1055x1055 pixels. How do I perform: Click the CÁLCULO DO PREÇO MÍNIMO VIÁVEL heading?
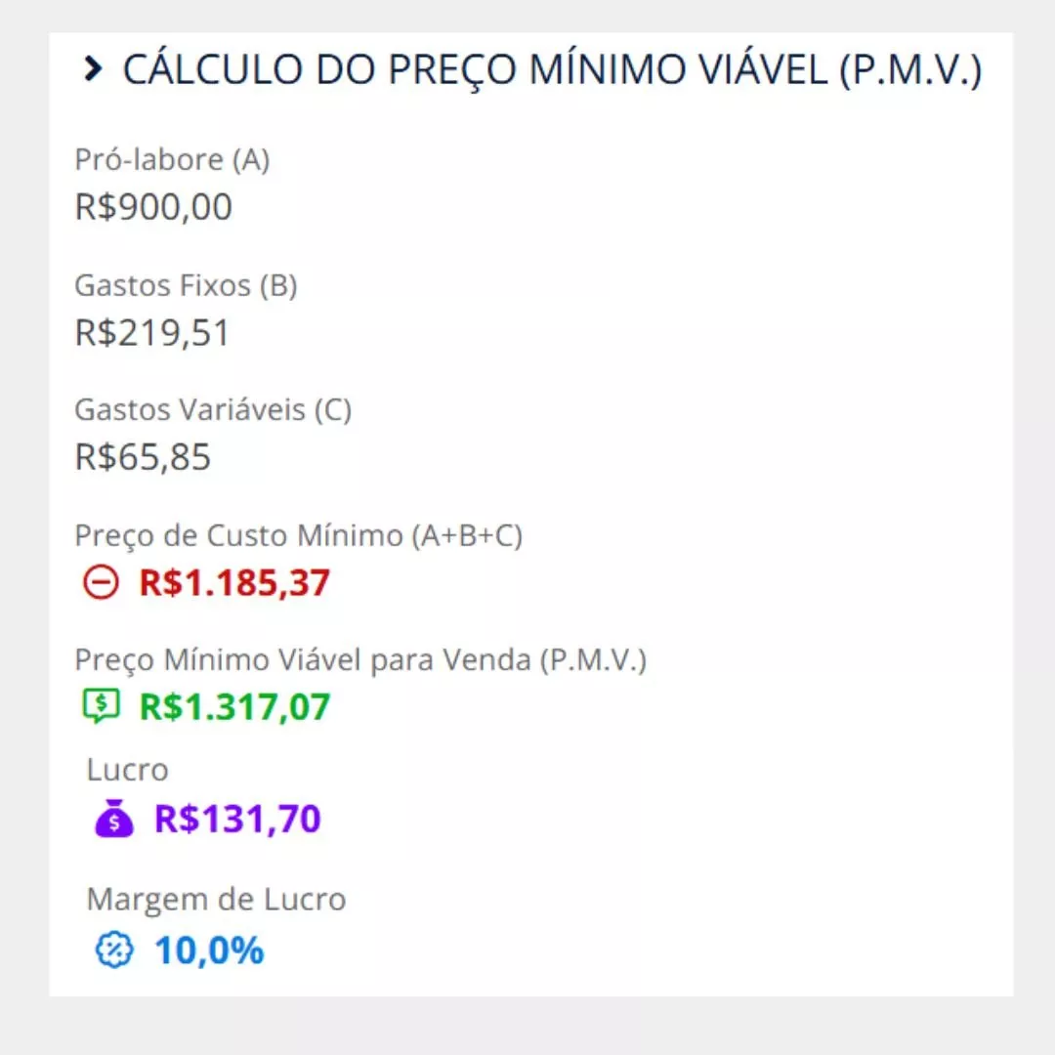pyautogui.click(x=552, y=70)
